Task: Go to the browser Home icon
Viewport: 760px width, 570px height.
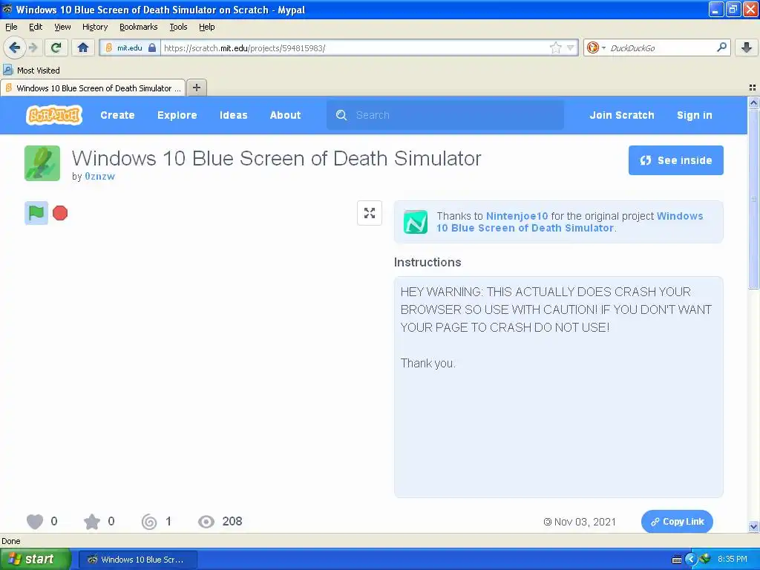Action: 83,47
